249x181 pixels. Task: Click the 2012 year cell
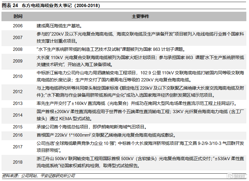[x=18, y=92]
